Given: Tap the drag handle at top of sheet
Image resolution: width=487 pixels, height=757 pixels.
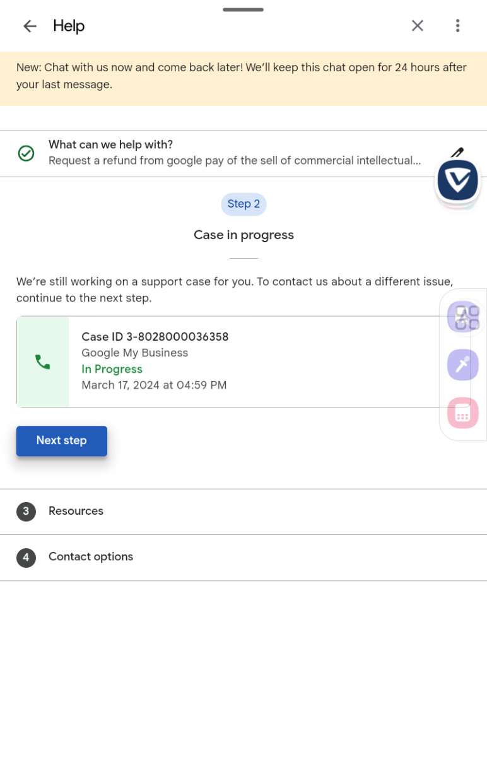Looking at the screenshot, I should pos(243,9).
